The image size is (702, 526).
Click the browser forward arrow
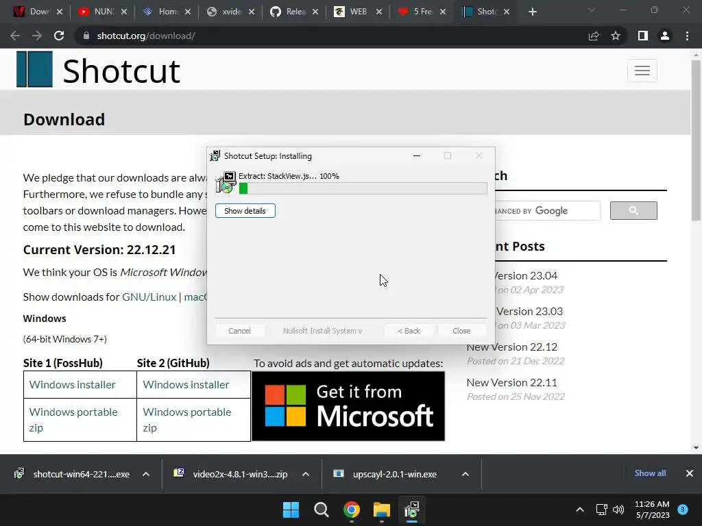point(37,36)
